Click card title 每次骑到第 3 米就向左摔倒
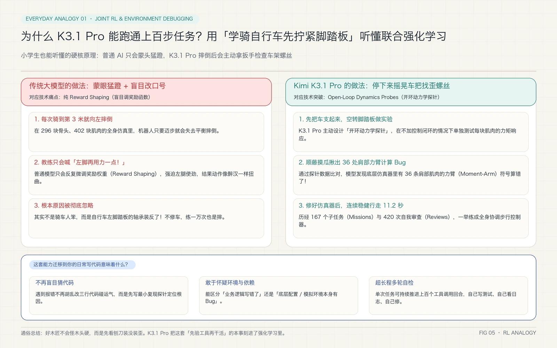The height and width of the screenshot is (348, 557). 73,119
